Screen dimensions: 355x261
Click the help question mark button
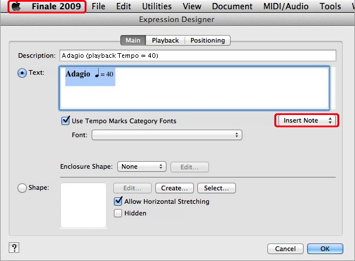[x=15, y=248]
